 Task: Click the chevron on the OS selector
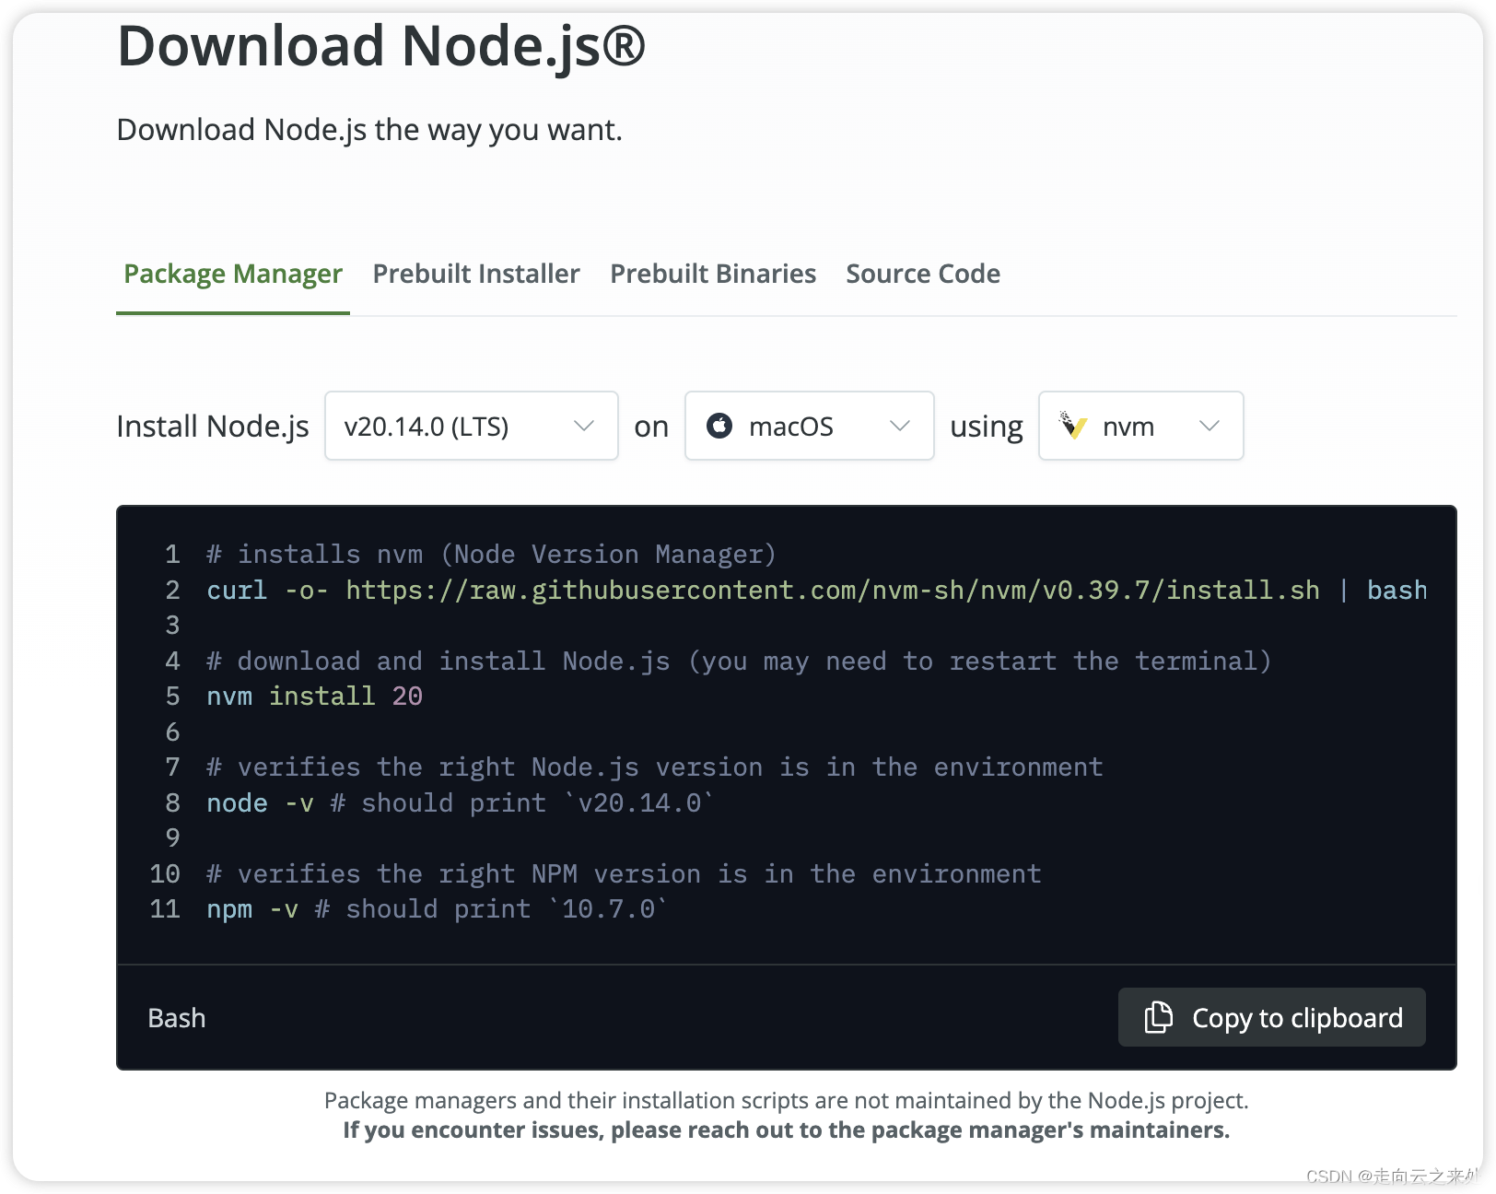pyautogui.click(x=900, y=426)
